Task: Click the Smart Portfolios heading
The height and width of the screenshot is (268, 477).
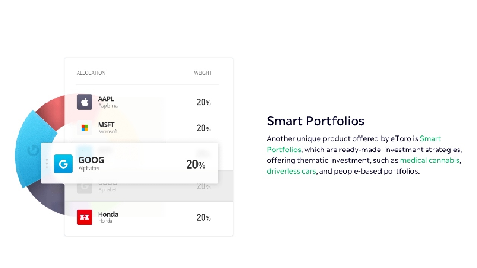Action: coord(316,121)
